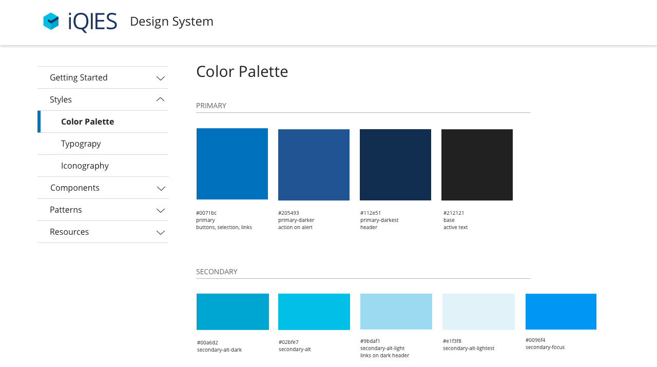Click the iQIES hexagon logo icon
The height and width of the screenshot is (367, 657).
51,22
